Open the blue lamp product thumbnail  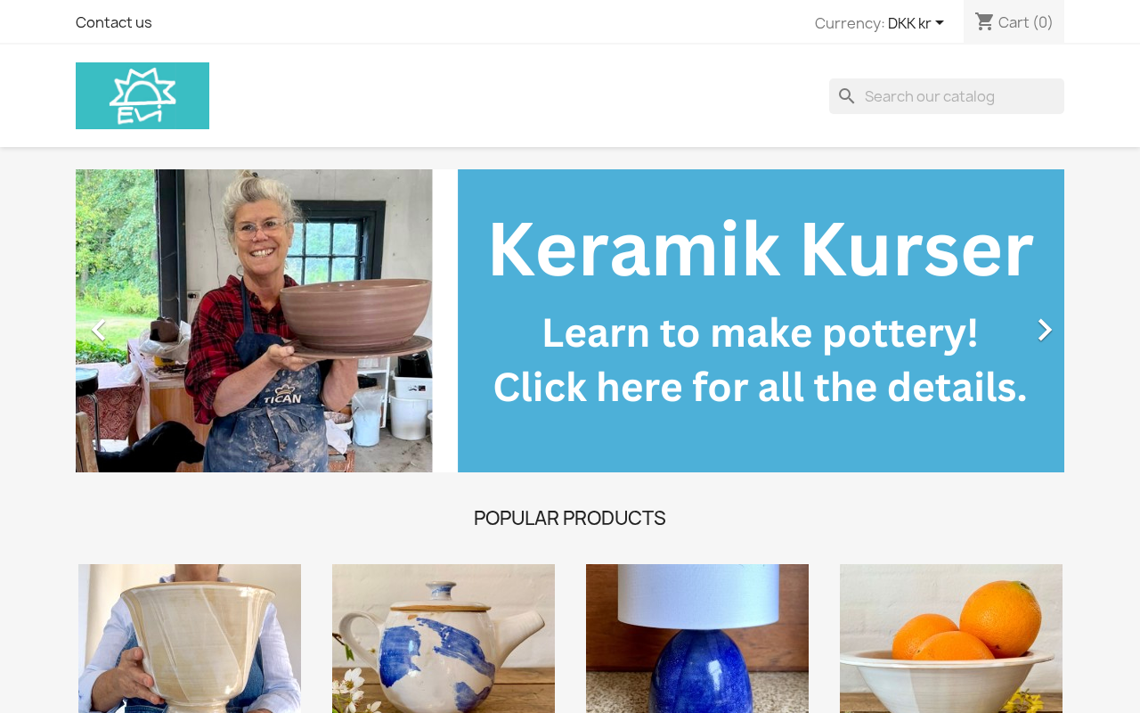click(x=697, y=638)
